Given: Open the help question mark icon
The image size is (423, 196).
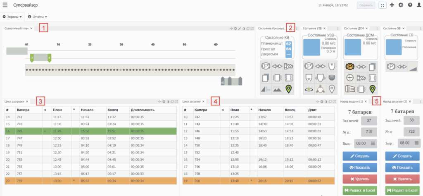Looking at the screenshot, I should pos(410,5).
